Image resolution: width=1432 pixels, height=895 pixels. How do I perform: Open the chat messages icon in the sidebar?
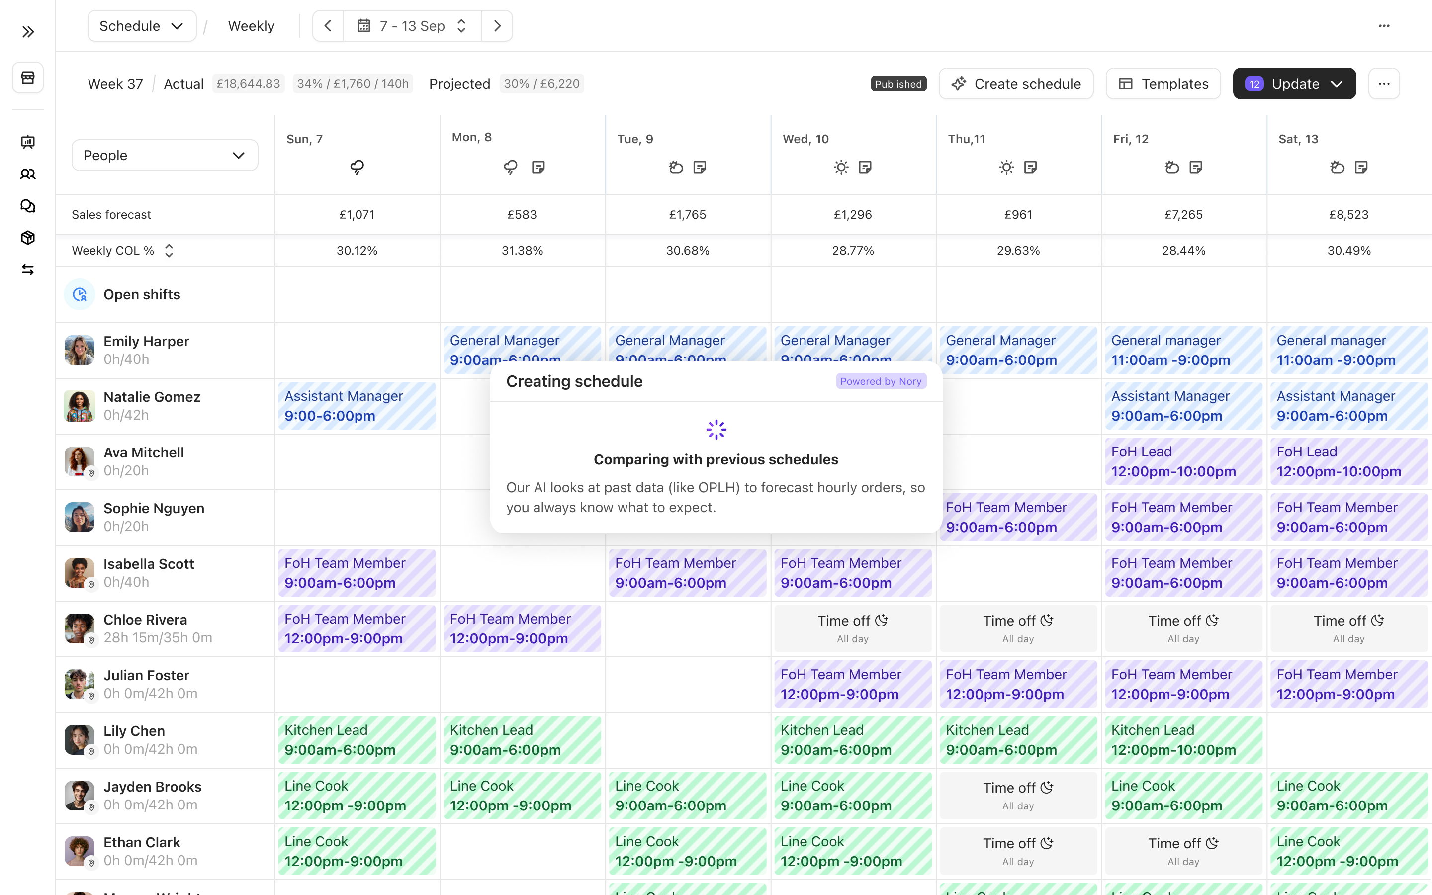[x=28, y=206]
